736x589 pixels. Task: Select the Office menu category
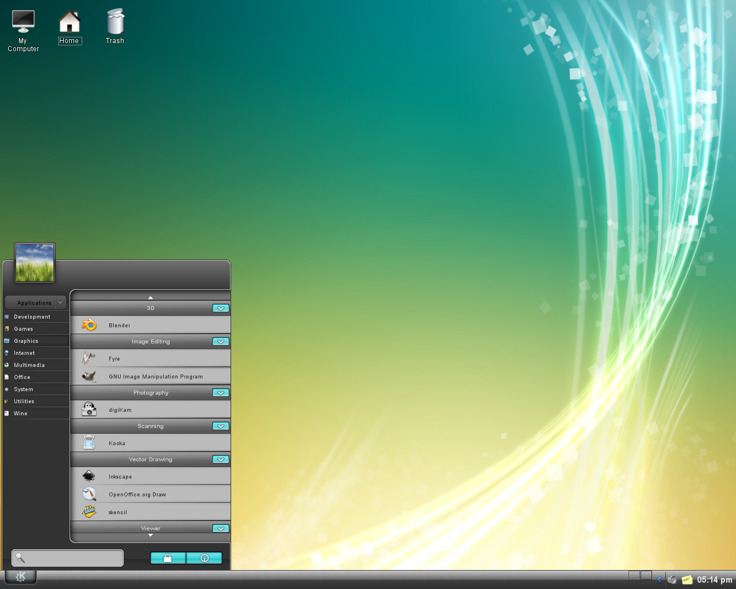[36, 377]
